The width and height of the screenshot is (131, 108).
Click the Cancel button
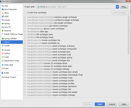coord(112,104)
